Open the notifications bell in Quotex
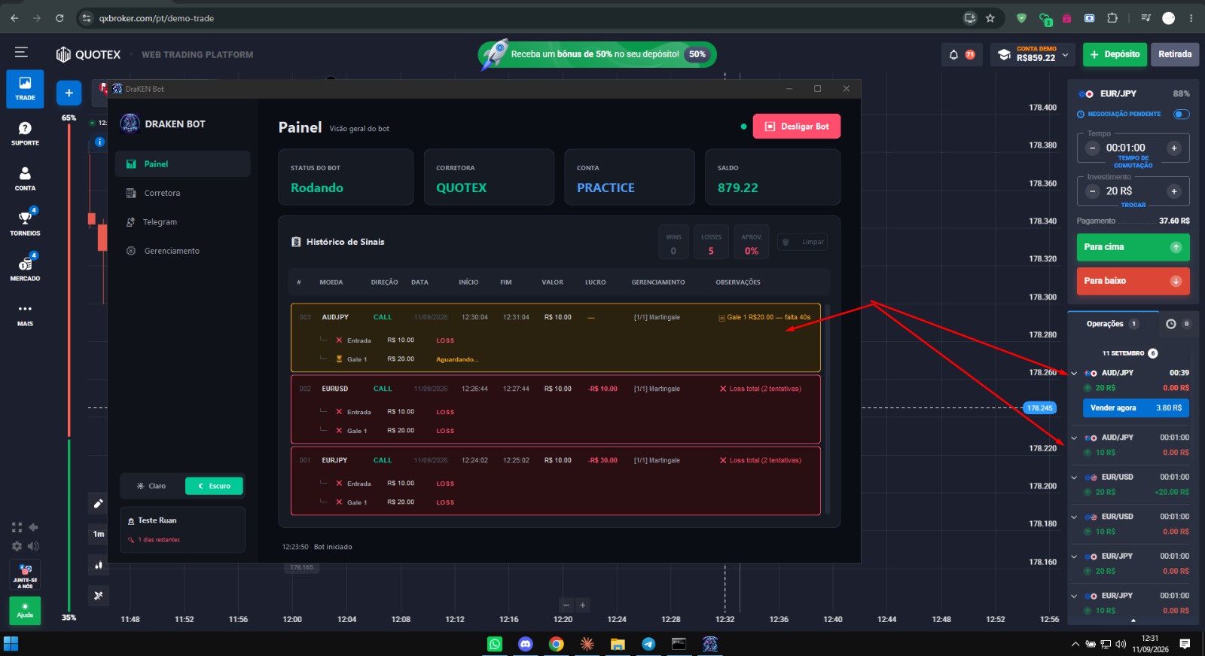This screenshot has height=656, width=1205. [x=953, y=54]
